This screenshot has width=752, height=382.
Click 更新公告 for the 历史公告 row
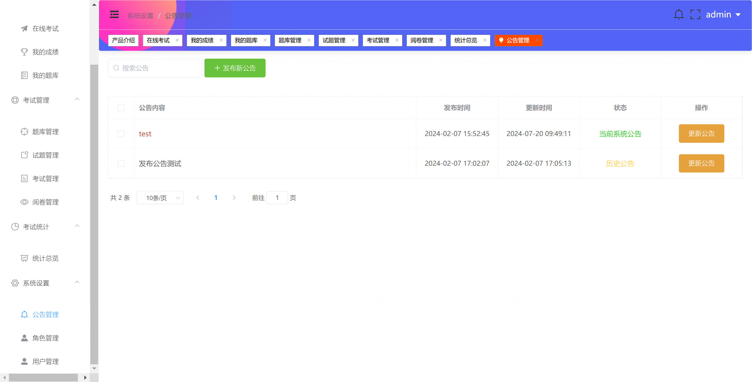pos(701,163)
